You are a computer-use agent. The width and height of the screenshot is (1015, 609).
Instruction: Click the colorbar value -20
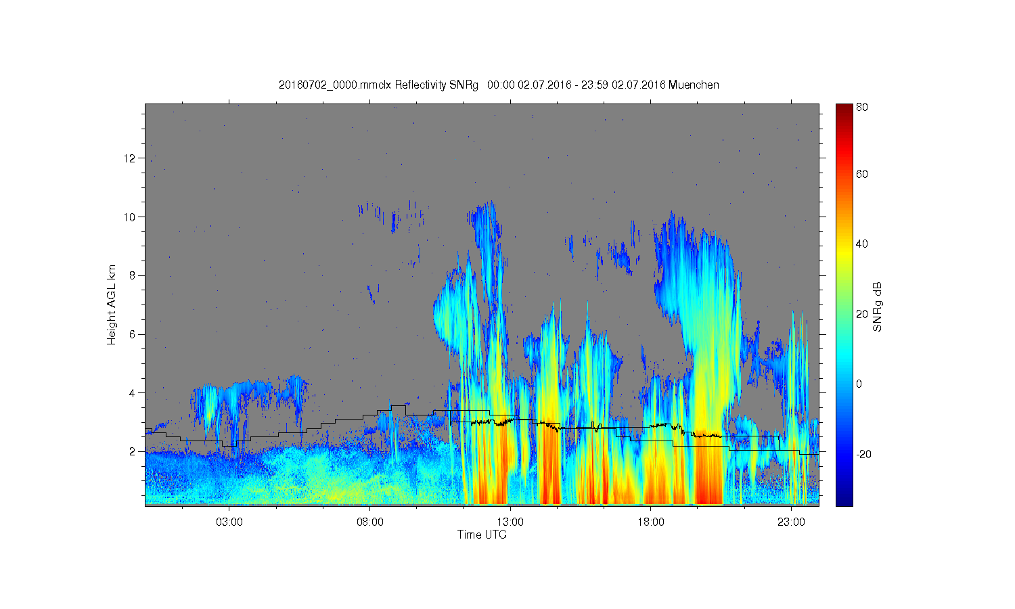tap(863, 454)
